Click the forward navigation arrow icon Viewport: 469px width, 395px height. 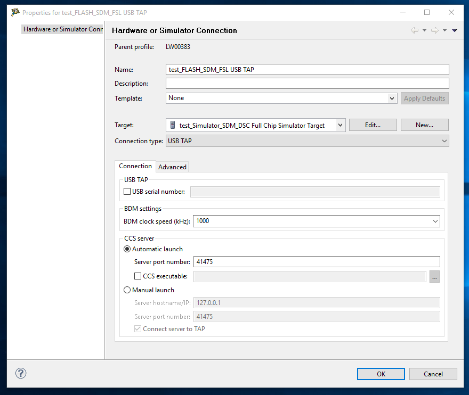pyautogui.click(x=434, y=30)
